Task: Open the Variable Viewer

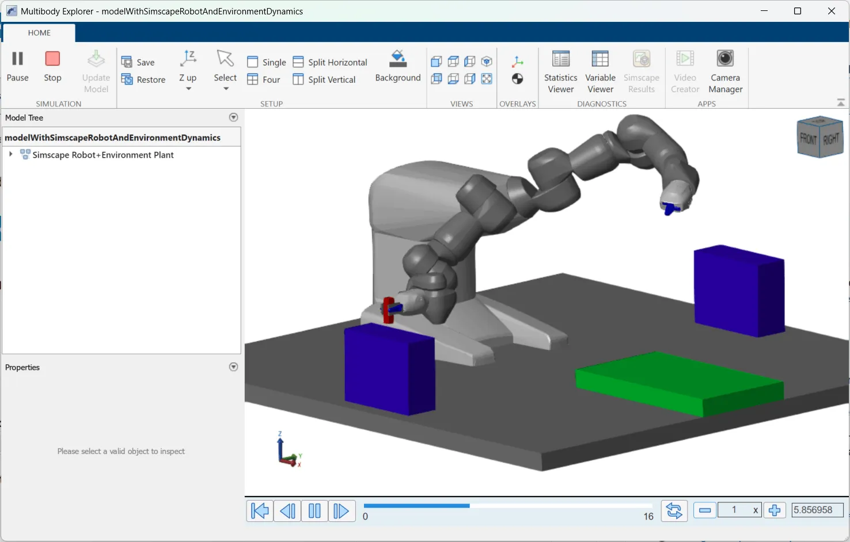Action: coord(600,70)
